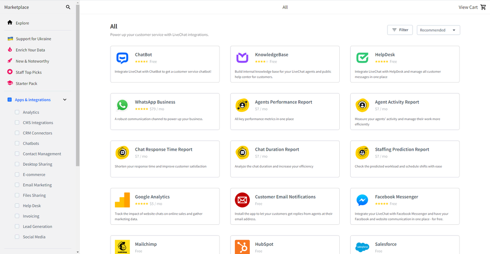The image size is (490, 254).
Task: Click the Salesforce cloud logo
Action: (x=362, y=247)
